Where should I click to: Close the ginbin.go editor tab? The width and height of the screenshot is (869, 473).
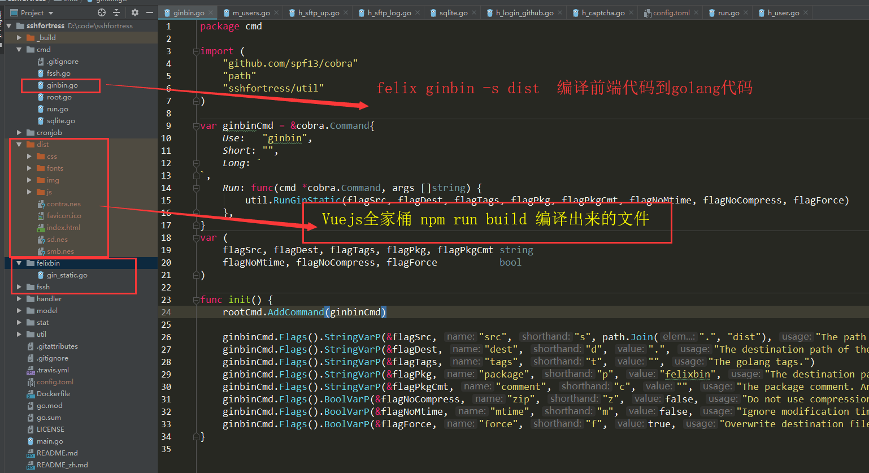pyautogui.click(x=211, y=12)
